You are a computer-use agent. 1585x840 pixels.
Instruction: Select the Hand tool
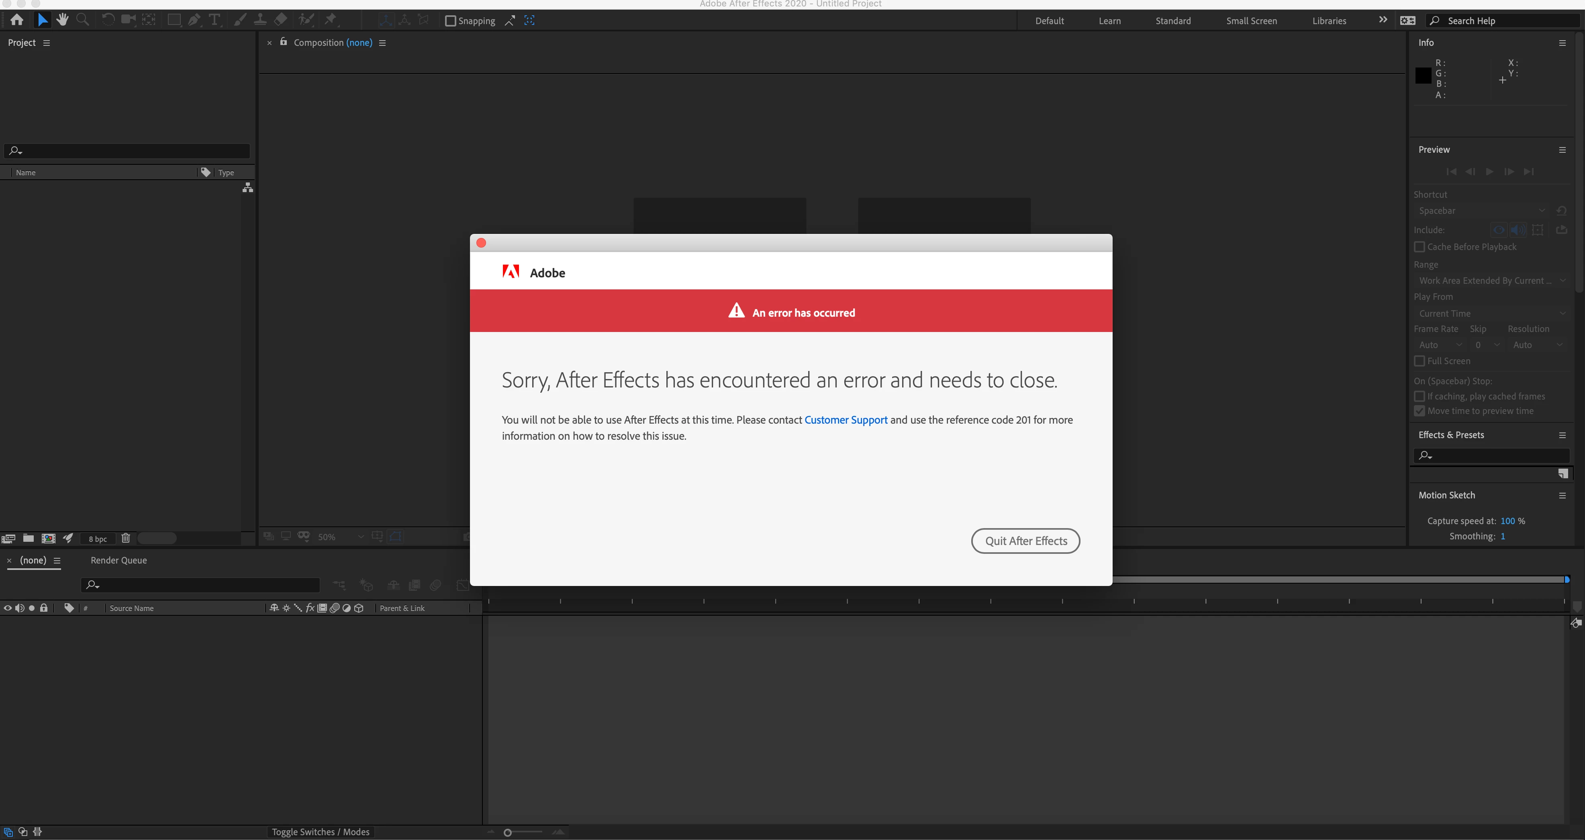(62, 20)
